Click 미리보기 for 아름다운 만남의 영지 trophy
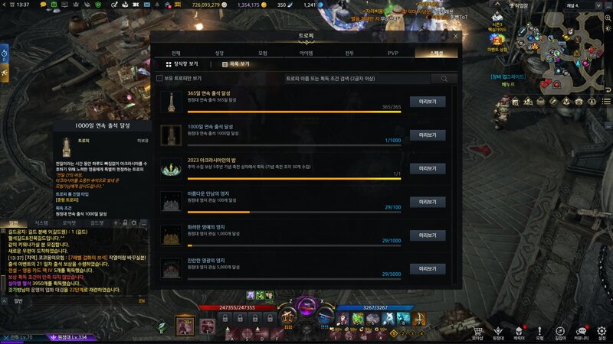The height and width of the screenshot is (344, 613). 428,202
